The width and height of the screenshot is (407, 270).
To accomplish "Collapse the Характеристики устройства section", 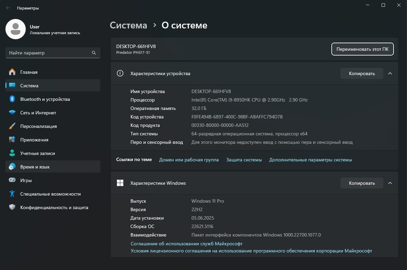I will pos(390,73).
